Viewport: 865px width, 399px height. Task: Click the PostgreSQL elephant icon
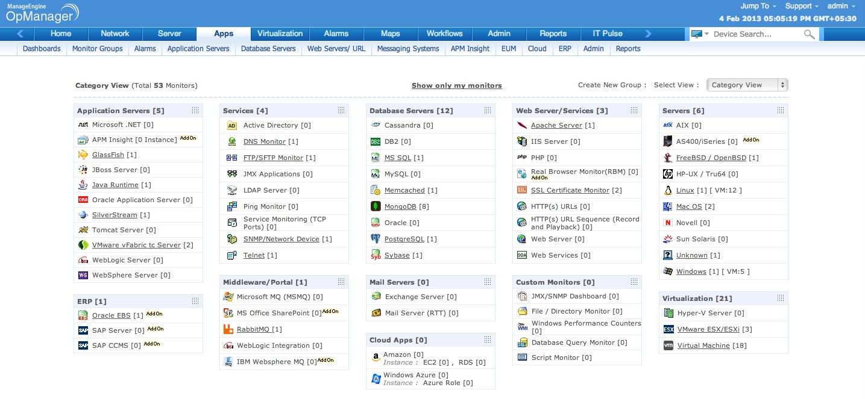(x=376, y=239)
